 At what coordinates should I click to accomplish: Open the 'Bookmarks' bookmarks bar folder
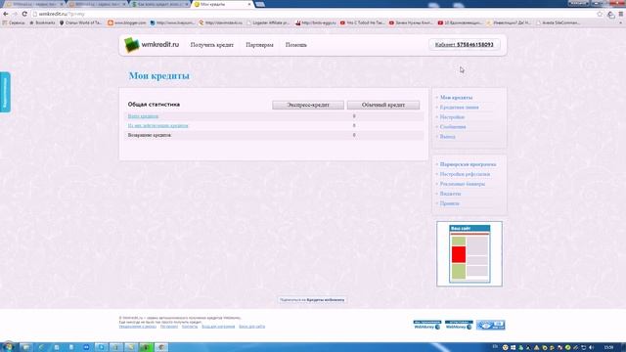[42, 22]
